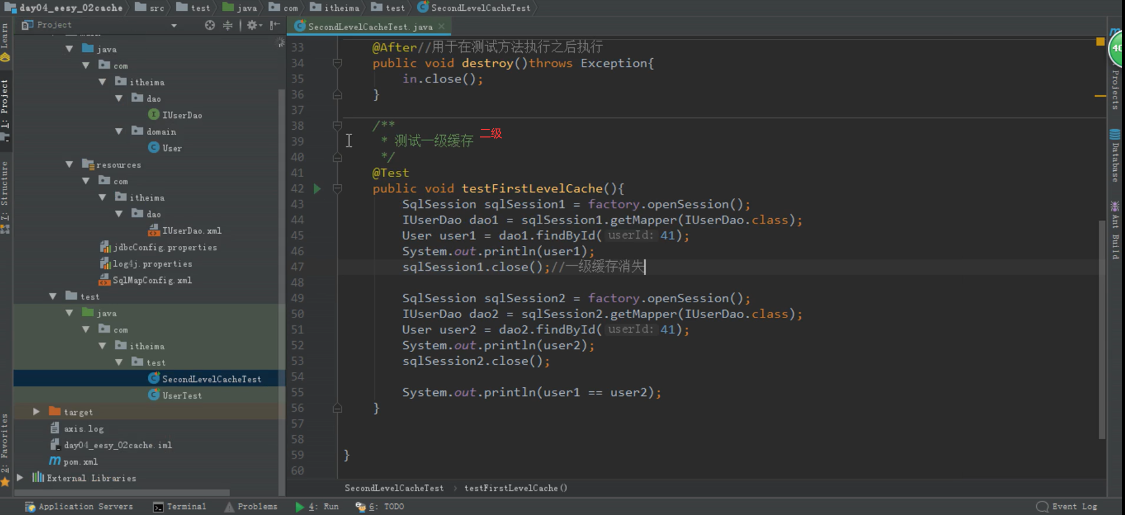This screenshot has height=515, width=1125.
Task: Expand the target folder
Action: click(36, 411)
